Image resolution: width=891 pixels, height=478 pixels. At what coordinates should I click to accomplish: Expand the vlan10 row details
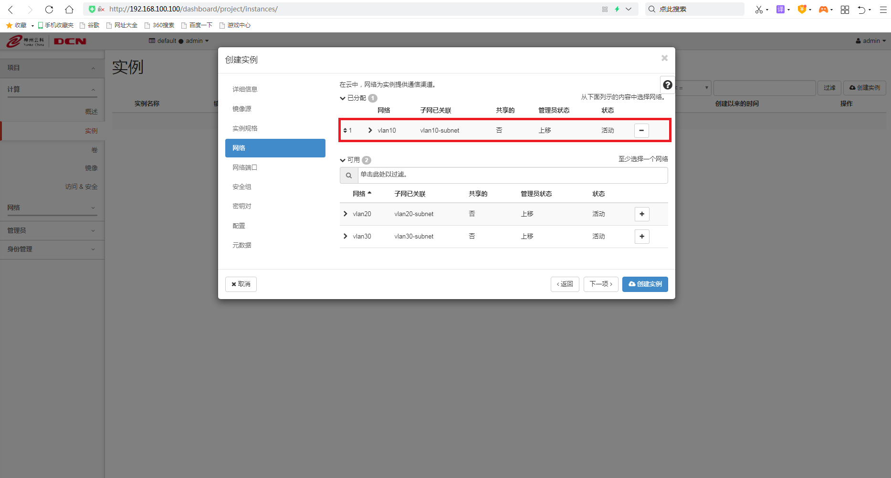point(370,130)
